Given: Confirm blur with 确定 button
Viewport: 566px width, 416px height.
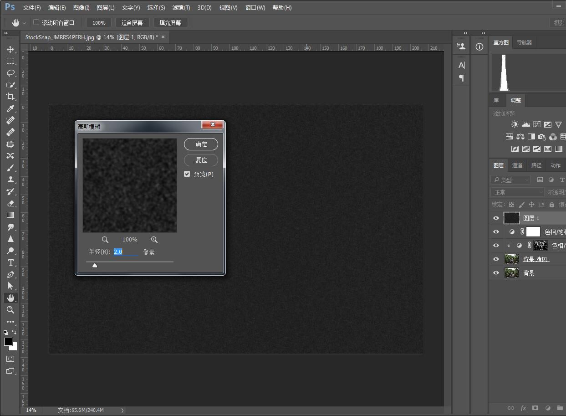Looking at the screenshot, I should tap(201, 144).
